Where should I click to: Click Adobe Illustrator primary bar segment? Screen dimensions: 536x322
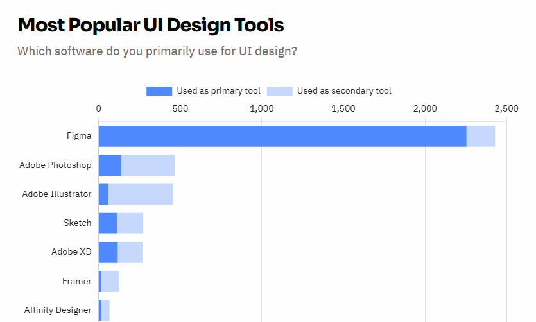103,194
